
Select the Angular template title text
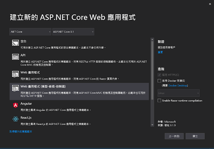(26, 104)
